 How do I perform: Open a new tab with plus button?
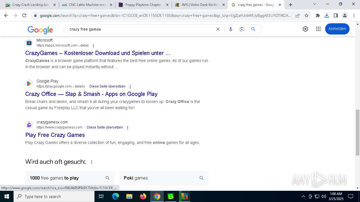tap(291, 5)
